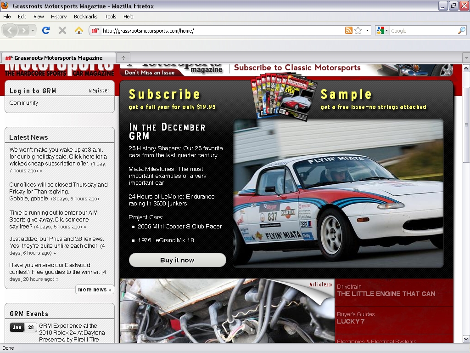Open the AiM Sports give-away news item
470x353 pixels.
click(x=53, y=219)
